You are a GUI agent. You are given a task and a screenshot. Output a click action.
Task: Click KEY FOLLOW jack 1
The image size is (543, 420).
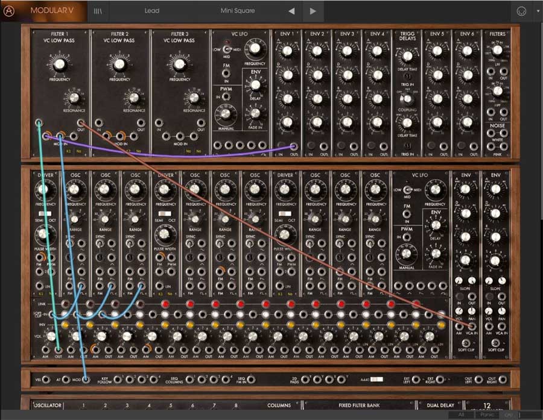point(118,380)
